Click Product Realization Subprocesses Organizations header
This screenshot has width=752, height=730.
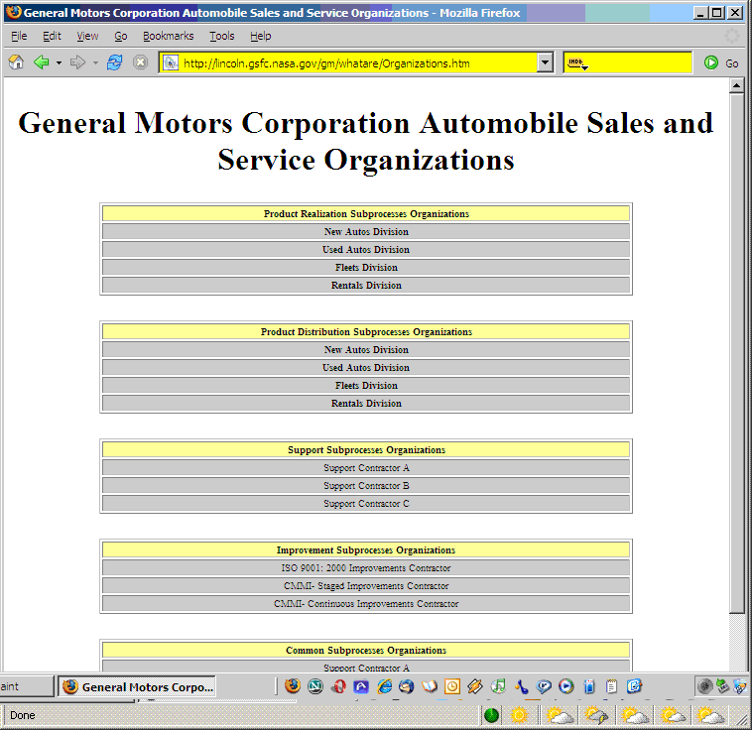pos(366,213)
